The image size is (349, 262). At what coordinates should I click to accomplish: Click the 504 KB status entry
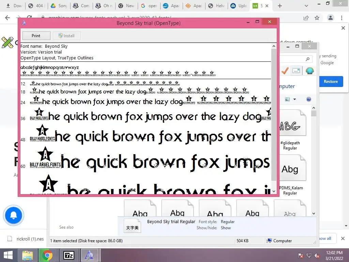coord(242,241)
